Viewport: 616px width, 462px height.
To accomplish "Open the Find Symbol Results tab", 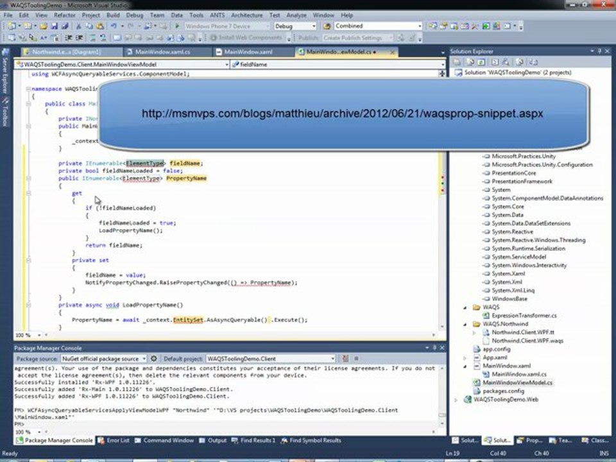I will coord(311,440).
